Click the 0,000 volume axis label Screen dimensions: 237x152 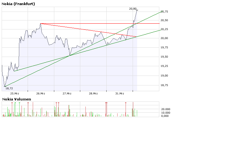165,116
